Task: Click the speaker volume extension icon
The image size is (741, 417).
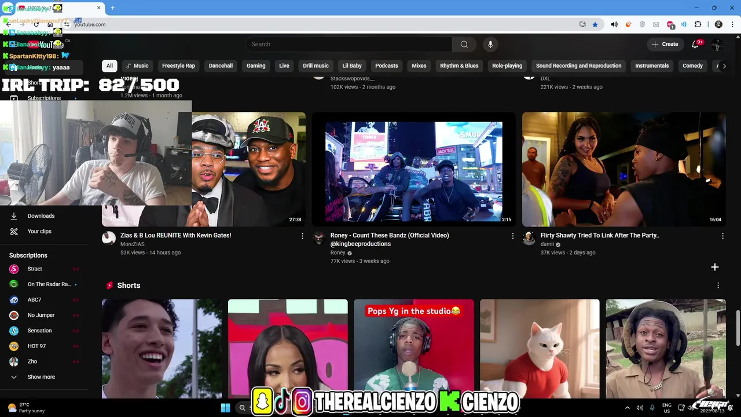Action: point(614,24)
